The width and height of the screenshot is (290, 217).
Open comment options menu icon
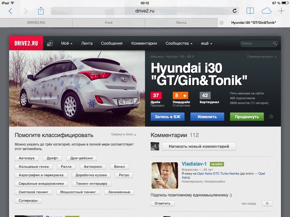(267, 203)
